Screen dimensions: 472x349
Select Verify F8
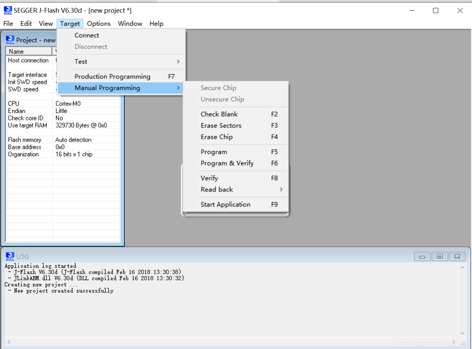[236, 178]
